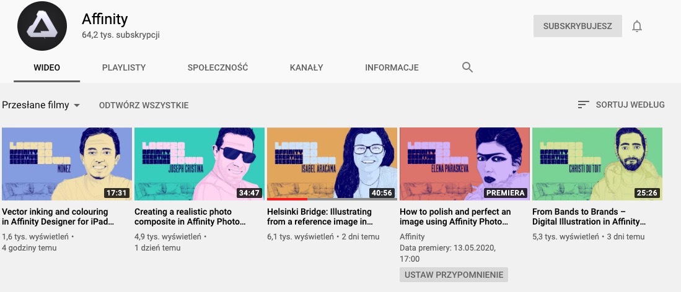The width and height of the screenshot is (681, 292).
Task: Click USTAW PRZYPOMNIENIE reminder button
Action: [x=454, y=275]
